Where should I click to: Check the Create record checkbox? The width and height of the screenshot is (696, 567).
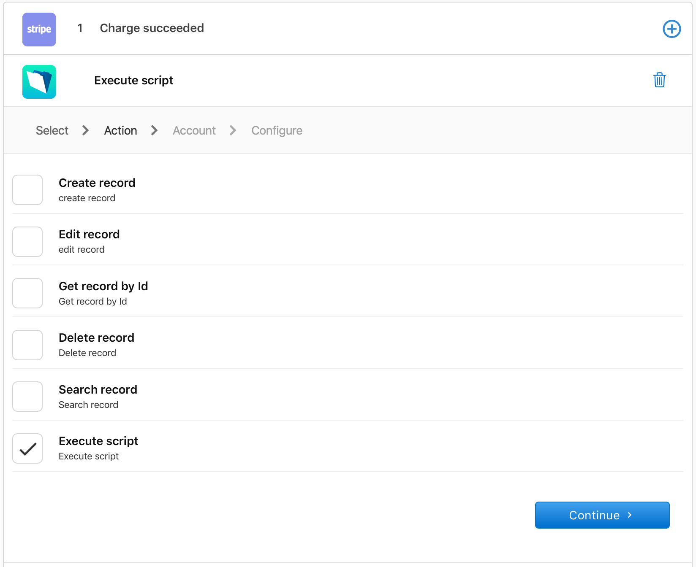[x=27, y=189]
